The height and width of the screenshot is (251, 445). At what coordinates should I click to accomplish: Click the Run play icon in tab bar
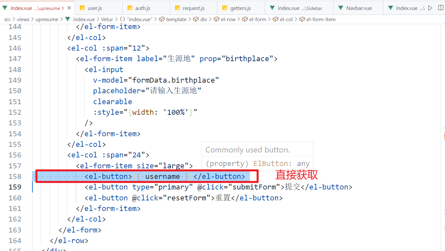pyautogui.click(x=430, y=8)
